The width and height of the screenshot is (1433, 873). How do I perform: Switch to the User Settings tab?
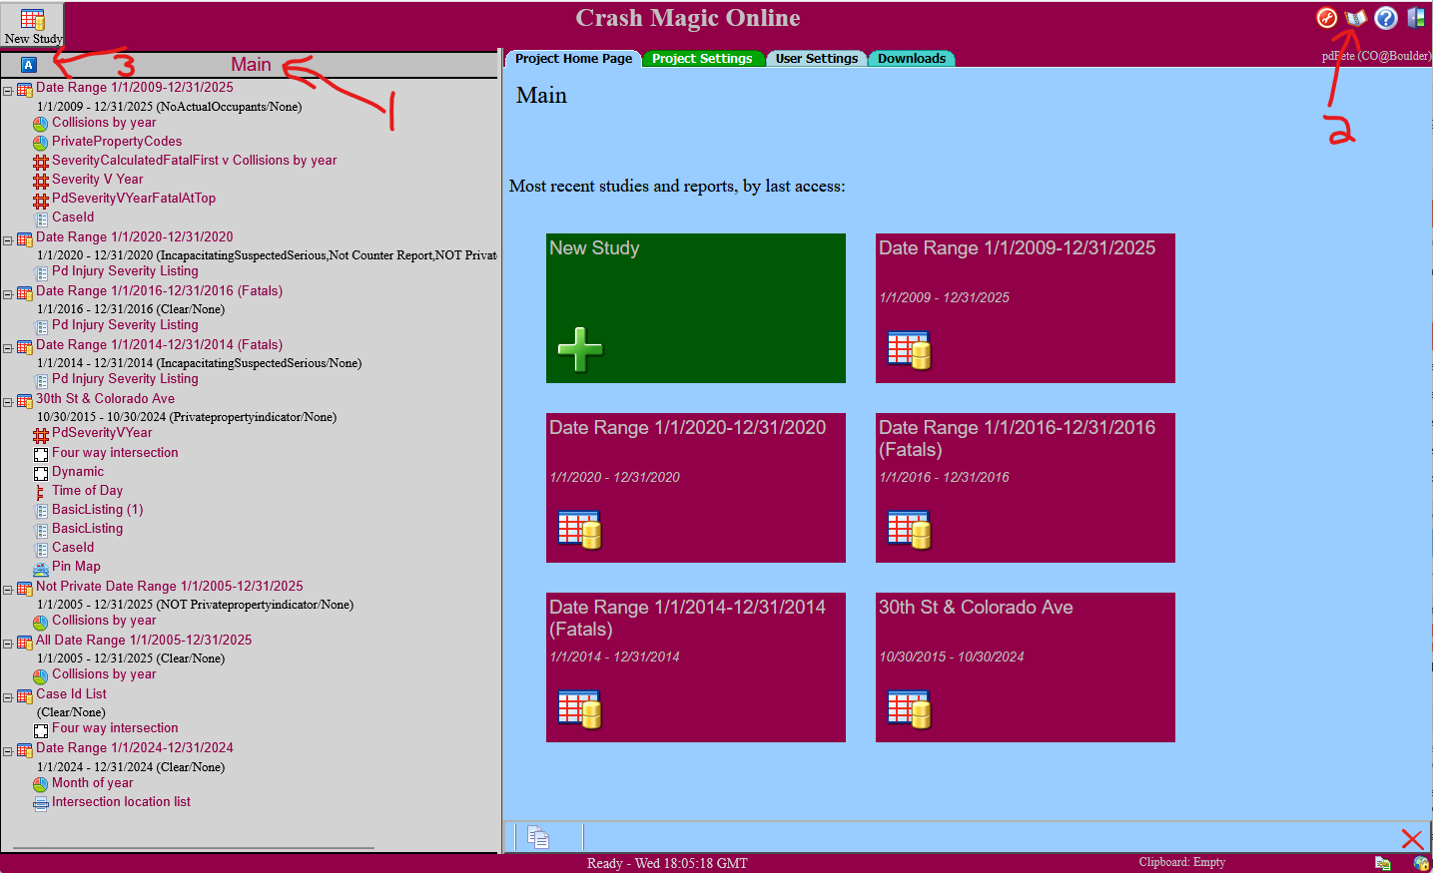coord(816,59)
